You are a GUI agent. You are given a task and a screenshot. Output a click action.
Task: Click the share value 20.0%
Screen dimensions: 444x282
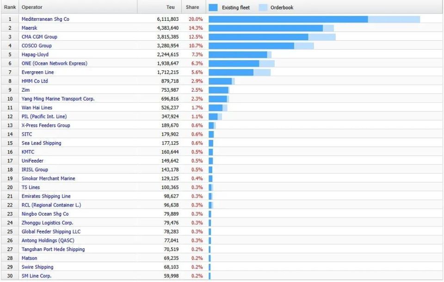196,19
